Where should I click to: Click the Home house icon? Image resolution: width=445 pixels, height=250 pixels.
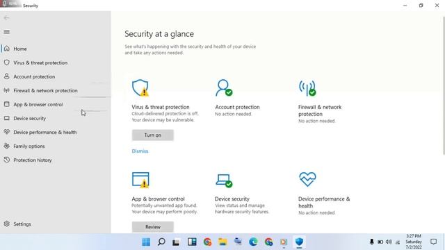pos(7,49)
